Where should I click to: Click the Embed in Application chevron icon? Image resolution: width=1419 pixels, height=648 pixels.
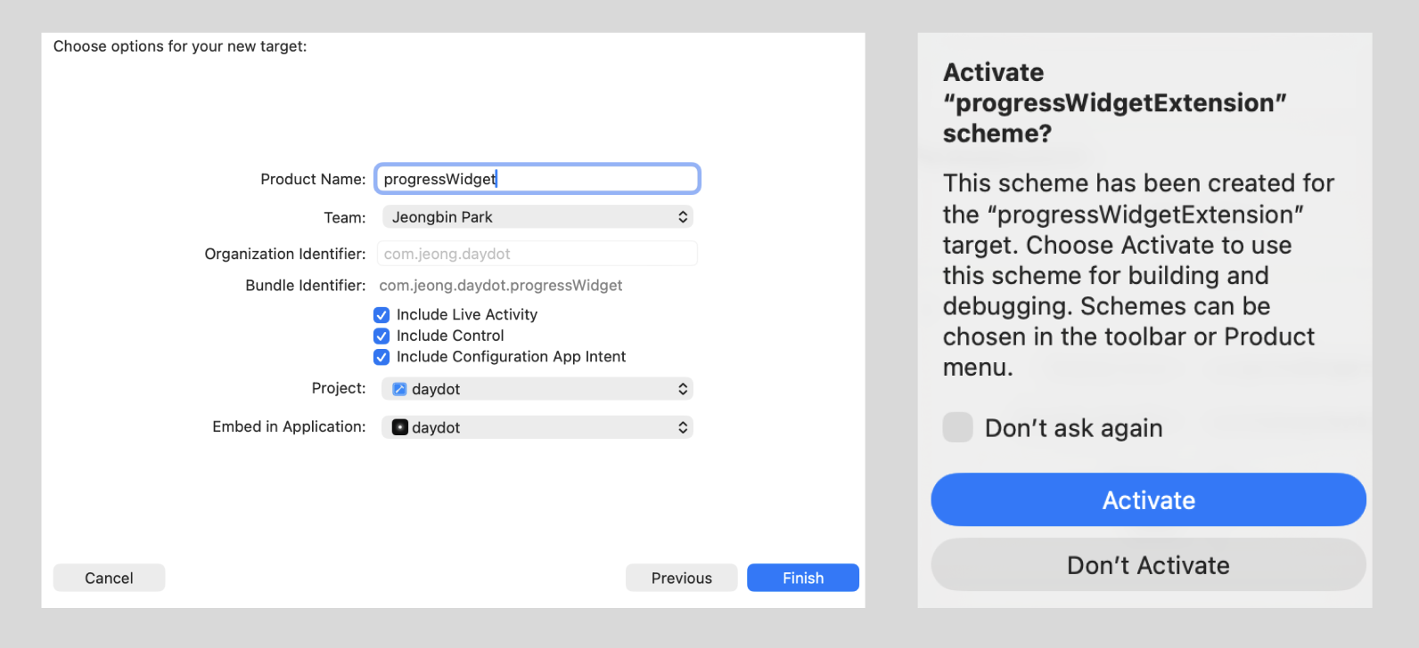point(683,427)
